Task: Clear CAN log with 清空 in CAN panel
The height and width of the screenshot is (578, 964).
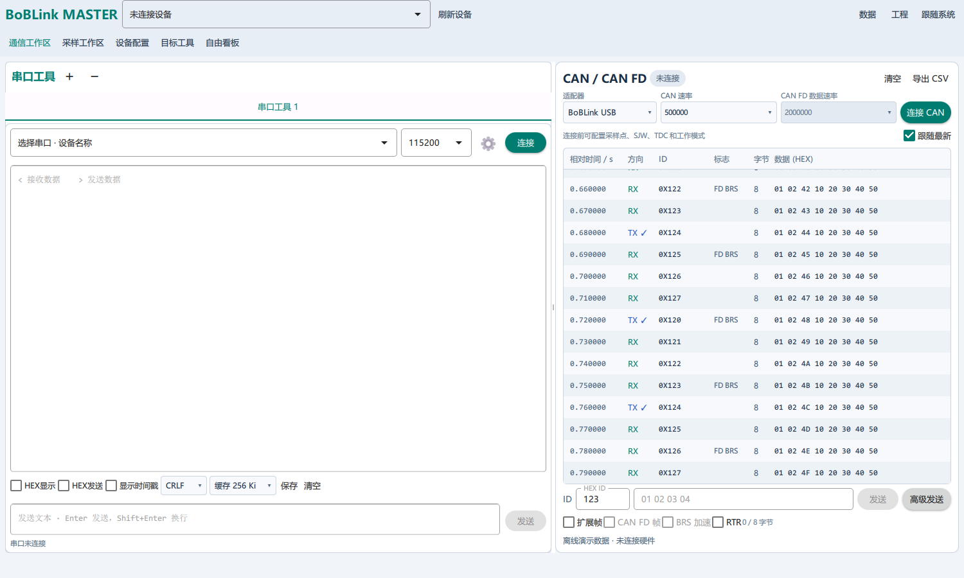Action: pyautogui.click(x=893, y=78)
